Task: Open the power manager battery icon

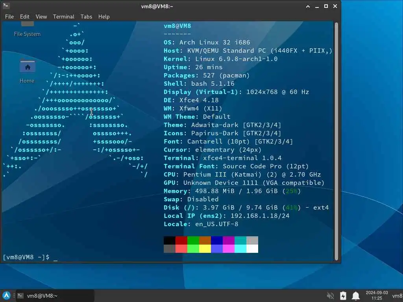Action: point(343,296)
